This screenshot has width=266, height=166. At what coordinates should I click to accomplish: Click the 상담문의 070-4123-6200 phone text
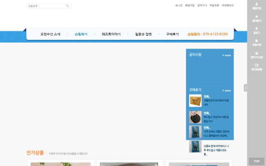click(x=207, y=34)
